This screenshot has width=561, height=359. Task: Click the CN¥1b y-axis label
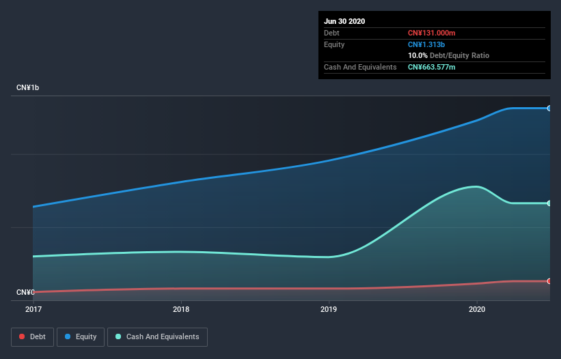point(27,87)
